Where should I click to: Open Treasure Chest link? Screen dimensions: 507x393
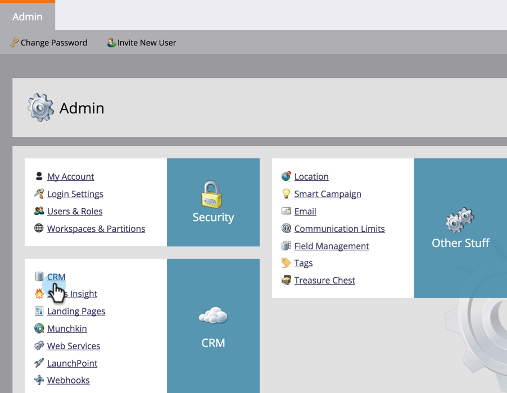[325, 280]
